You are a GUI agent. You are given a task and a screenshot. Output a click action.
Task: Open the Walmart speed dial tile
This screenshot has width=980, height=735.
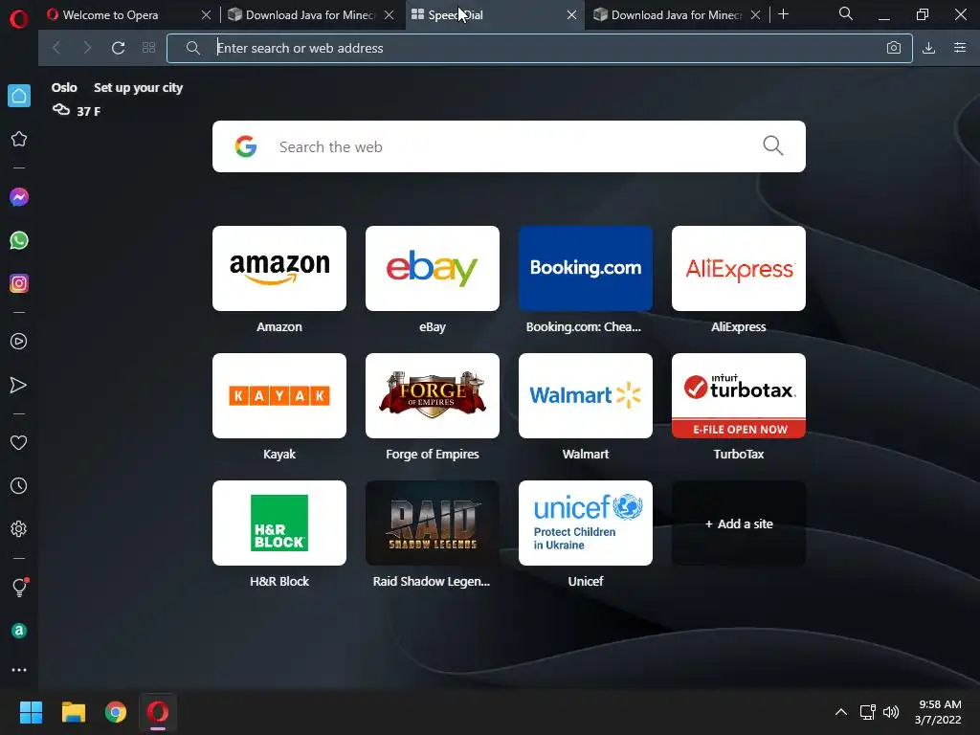[586, 395]
